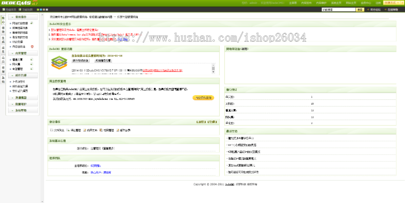This screenshot has width=405, height=203.
Task: Open the 在线帮助 link
Action: click(x=393, y=9)
